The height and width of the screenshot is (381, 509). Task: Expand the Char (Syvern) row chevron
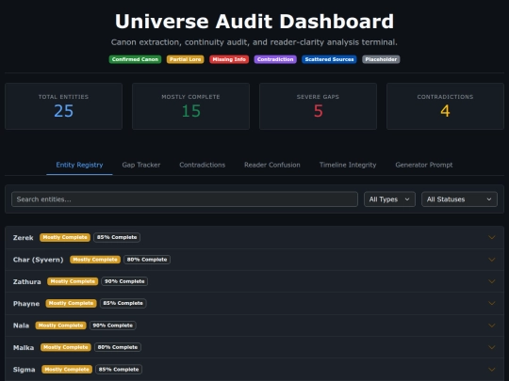pyautogui.click(x=492, y=260)
